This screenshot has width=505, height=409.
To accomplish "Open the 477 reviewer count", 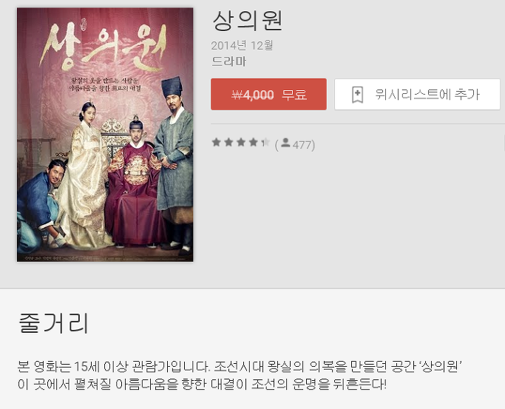I will (302, 145).
